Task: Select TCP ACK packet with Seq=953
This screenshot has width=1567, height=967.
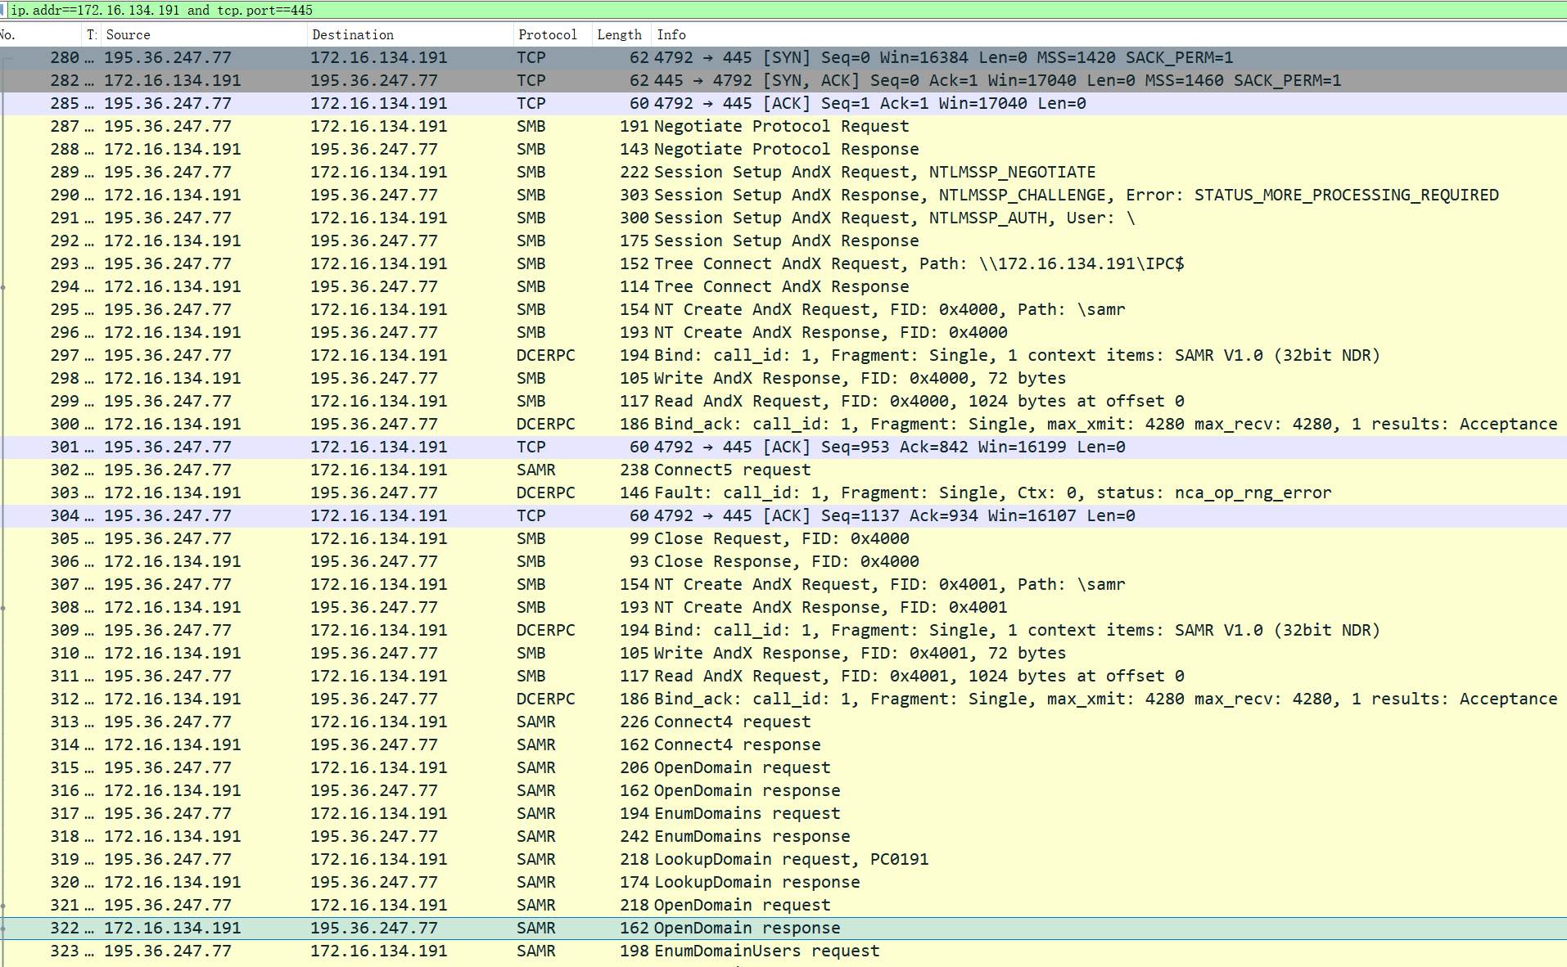Action: click(783, 447)
